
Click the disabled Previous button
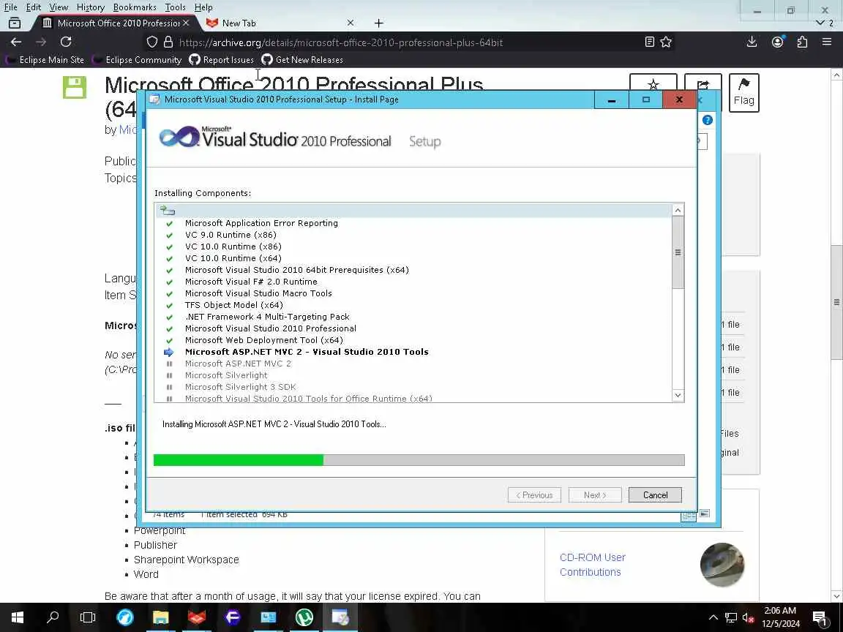pyautogui.click(x=534, y=495)
